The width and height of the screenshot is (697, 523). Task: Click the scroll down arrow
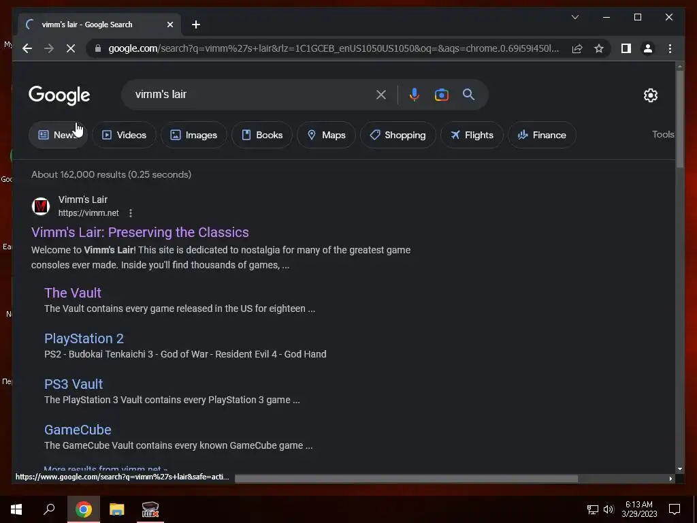[680, 469]
